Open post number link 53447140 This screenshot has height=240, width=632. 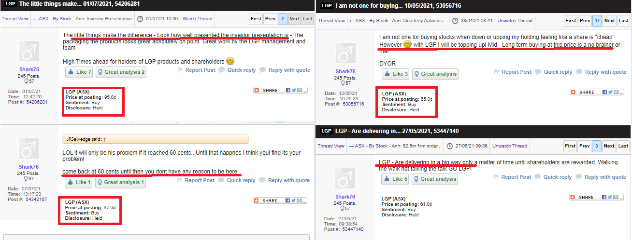(353, 229)
